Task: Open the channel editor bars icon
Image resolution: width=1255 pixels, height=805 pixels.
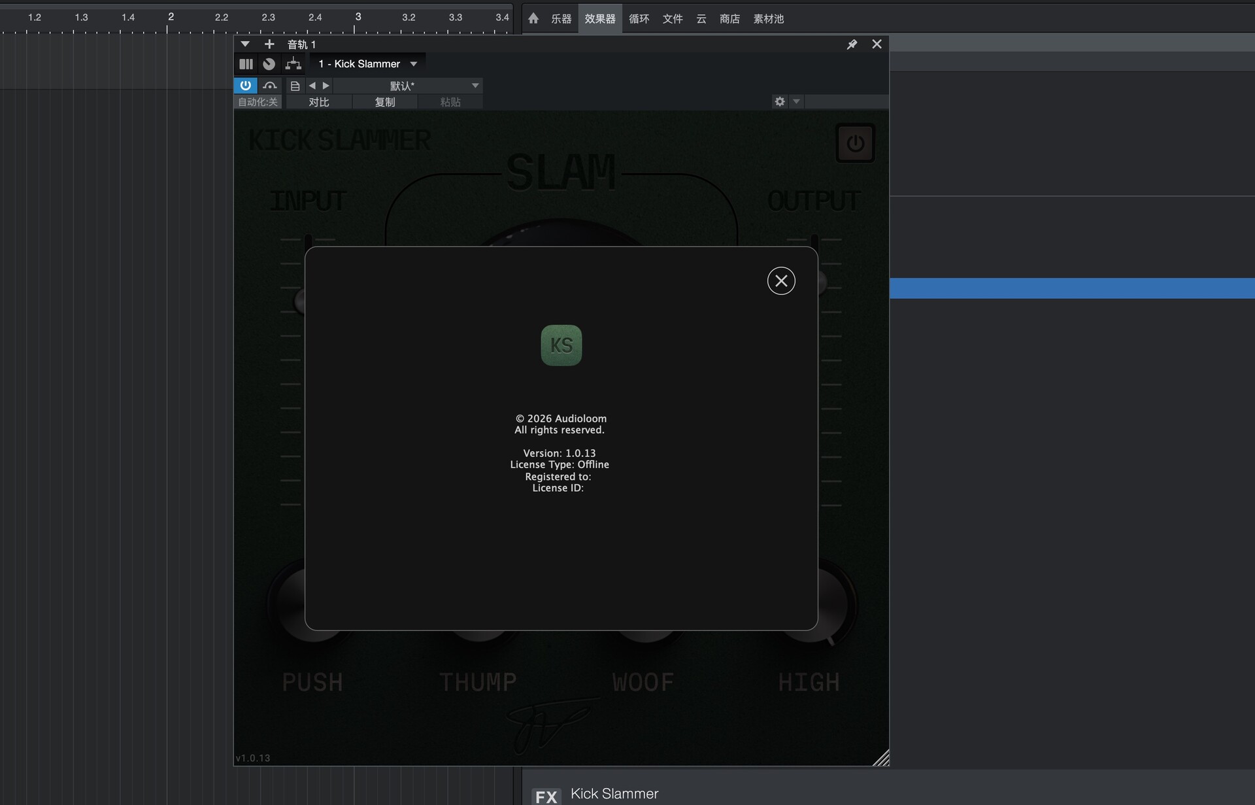Action: tap(246, 64)
